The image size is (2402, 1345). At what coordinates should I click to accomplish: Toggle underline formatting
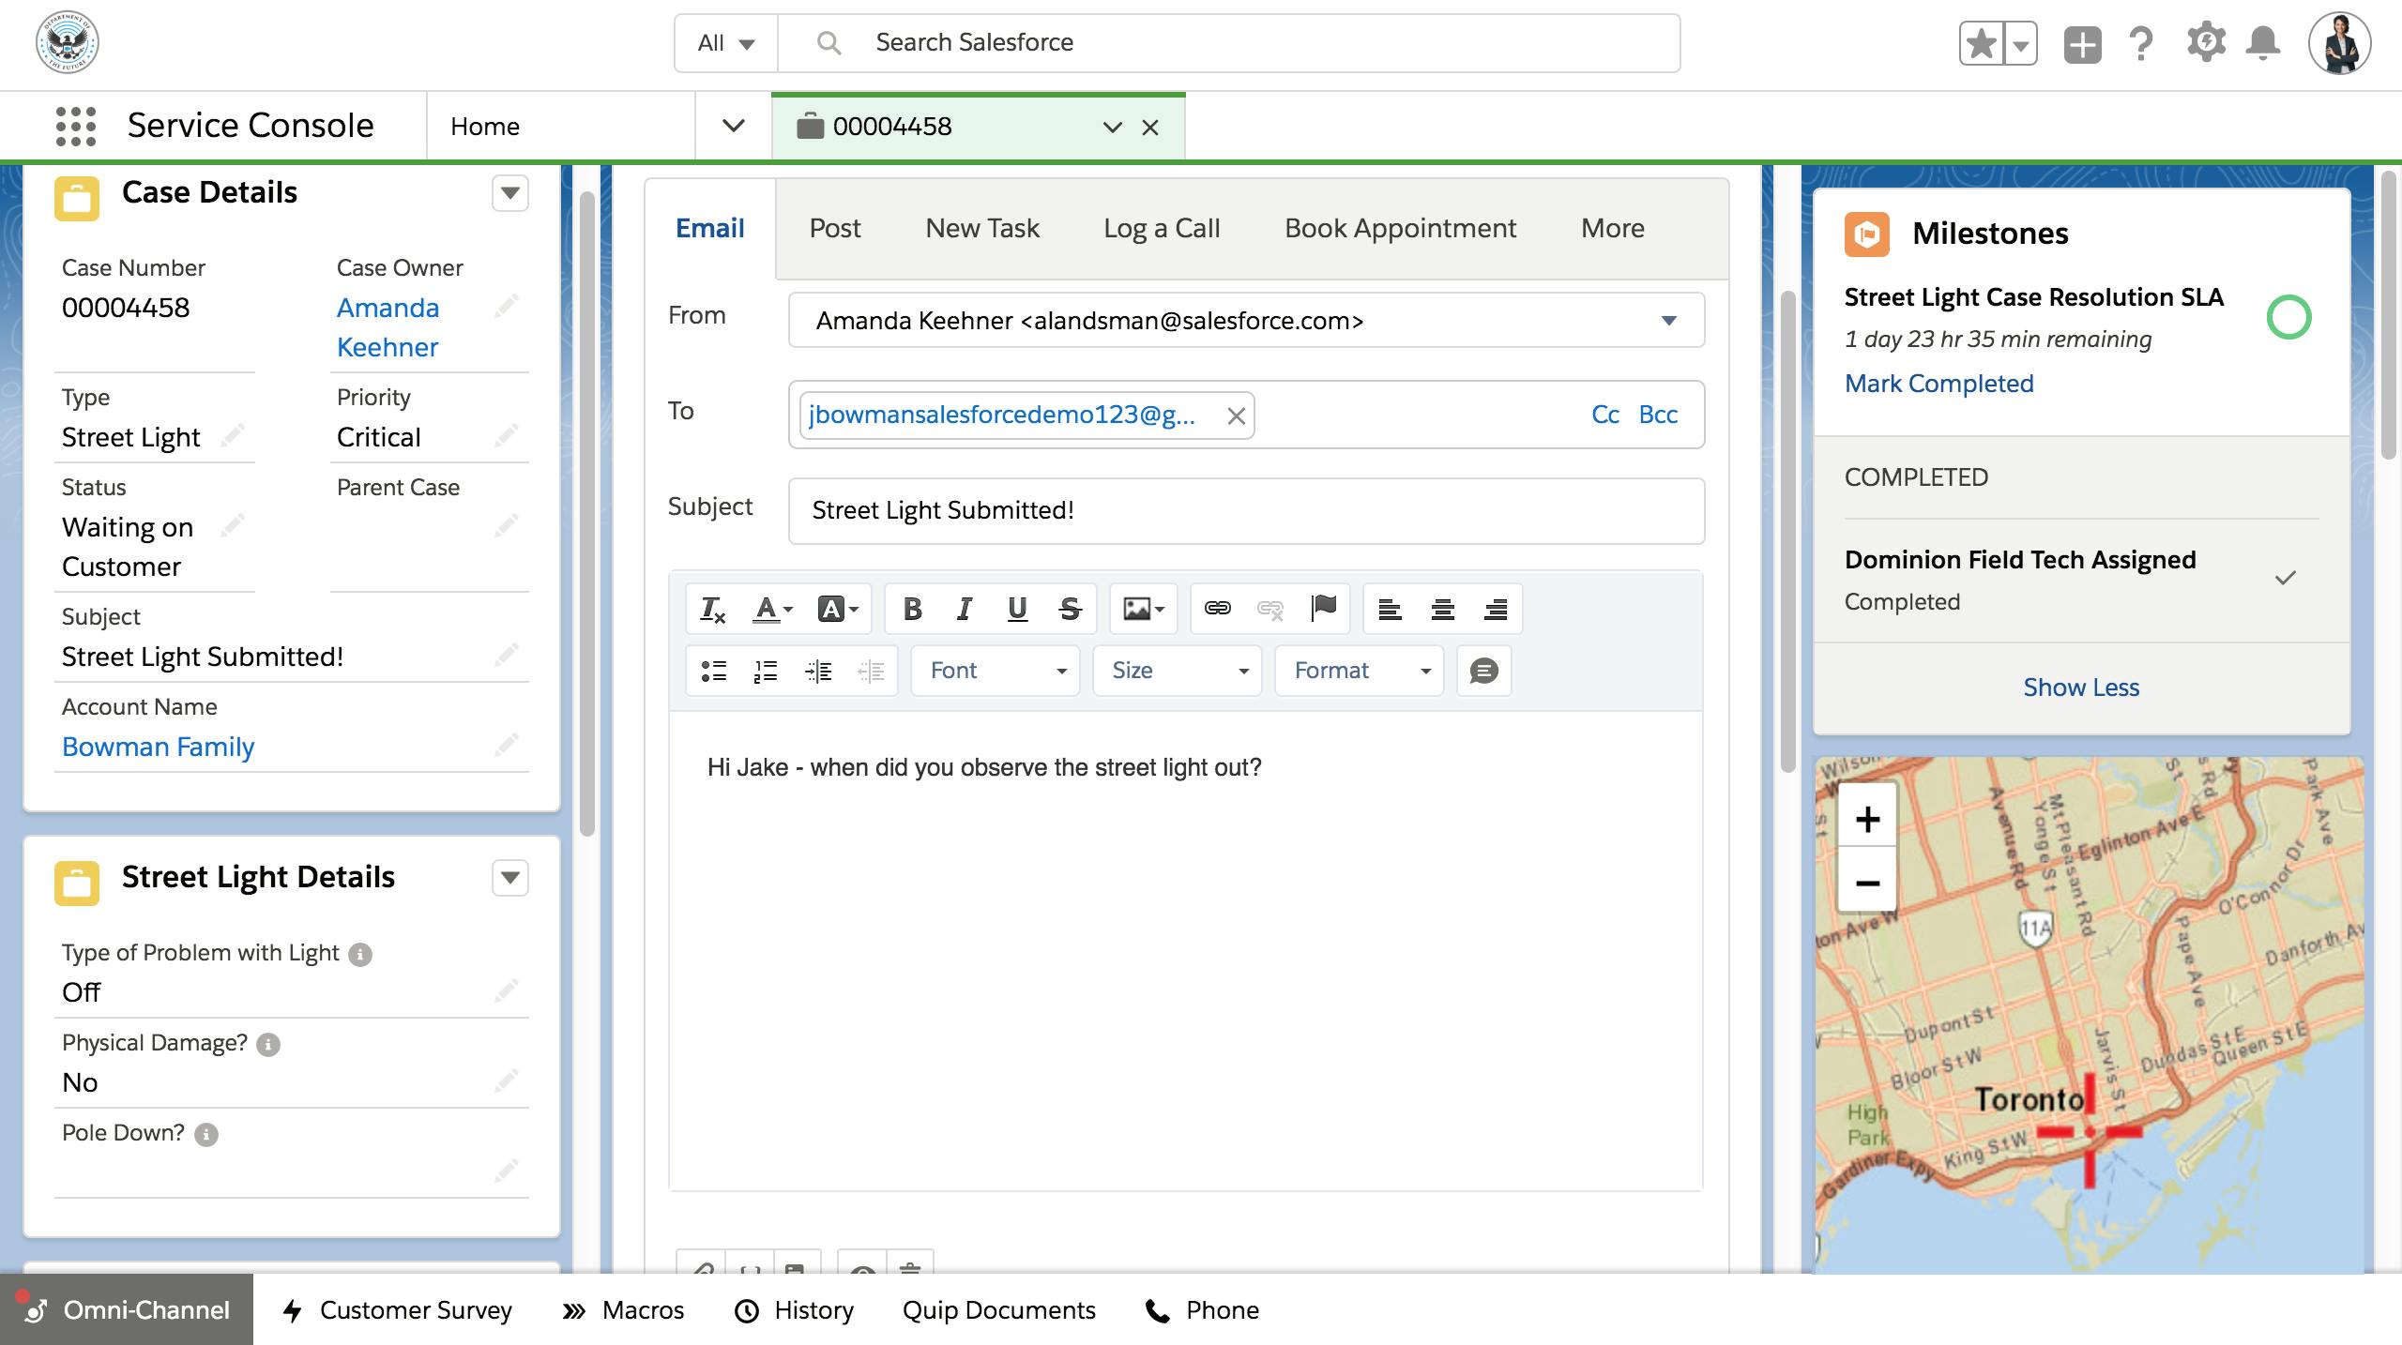(x=1017, y=610)
